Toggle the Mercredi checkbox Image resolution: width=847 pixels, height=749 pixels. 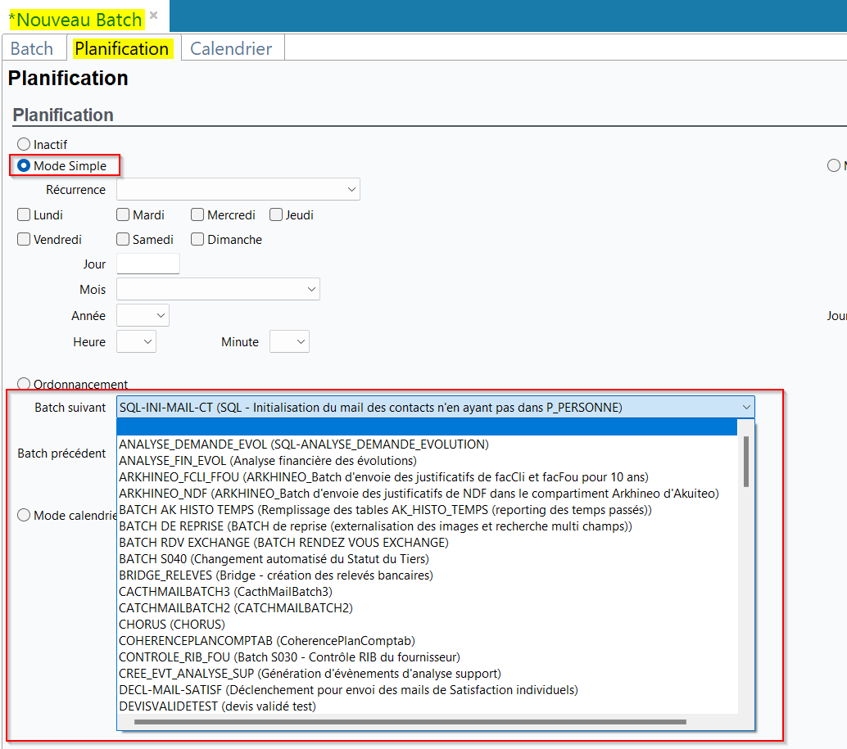(197, 215)
